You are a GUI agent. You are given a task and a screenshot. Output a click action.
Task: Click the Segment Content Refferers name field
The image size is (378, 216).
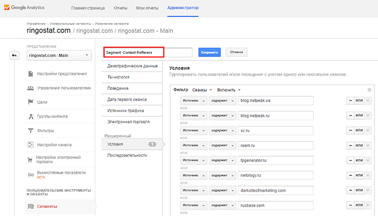tap(148, 52)
